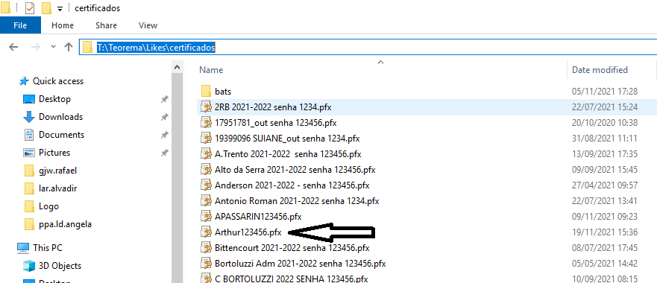The image size is (657, 283).
Task: Open Pictures in the navigation pane
Action: (x=54, y=153)
